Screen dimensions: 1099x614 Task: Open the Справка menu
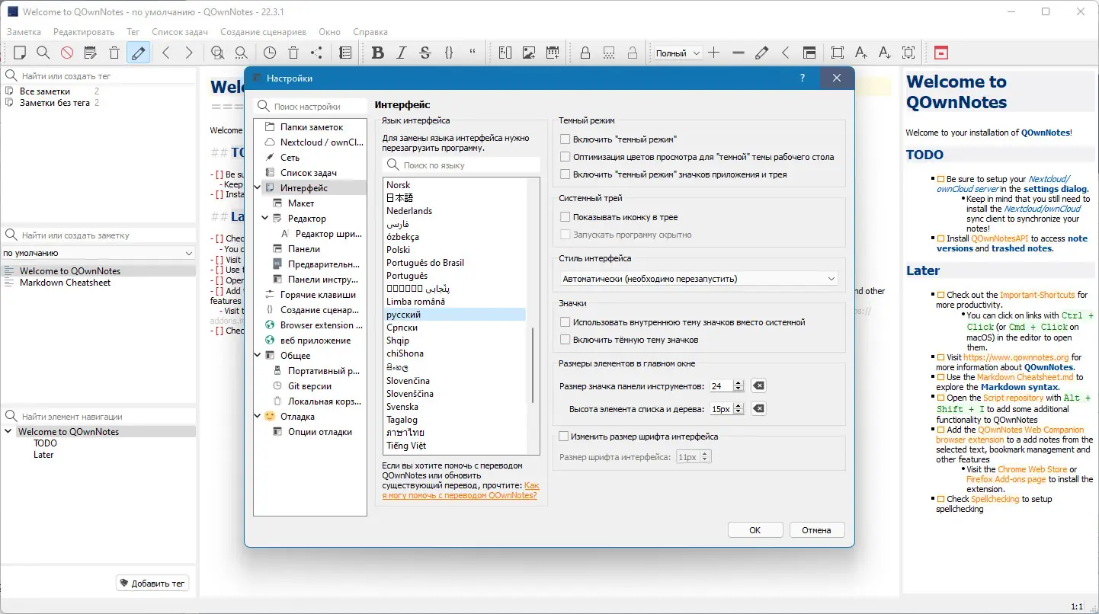pos(370,32)
